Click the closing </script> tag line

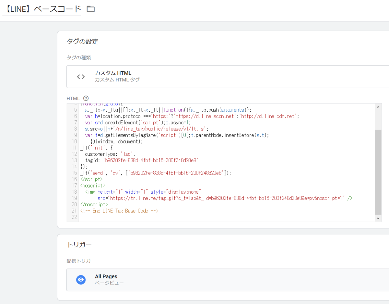pos(91,179)
